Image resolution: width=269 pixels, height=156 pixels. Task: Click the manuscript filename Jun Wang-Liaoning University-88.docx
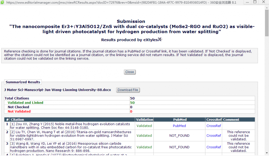click(x=58, y=90)
